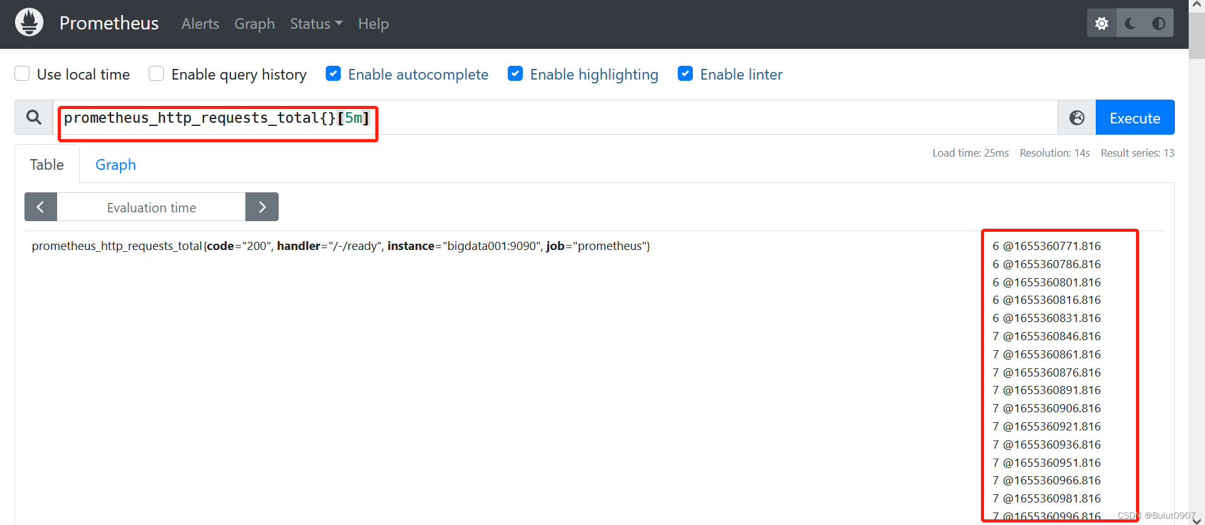Select the light theme gear icon
This screenshot has height=525, width=1205.
pos(1101,23)
